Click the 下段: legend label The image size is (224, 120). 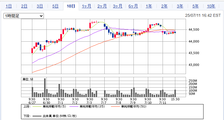[x=27, y=116]
